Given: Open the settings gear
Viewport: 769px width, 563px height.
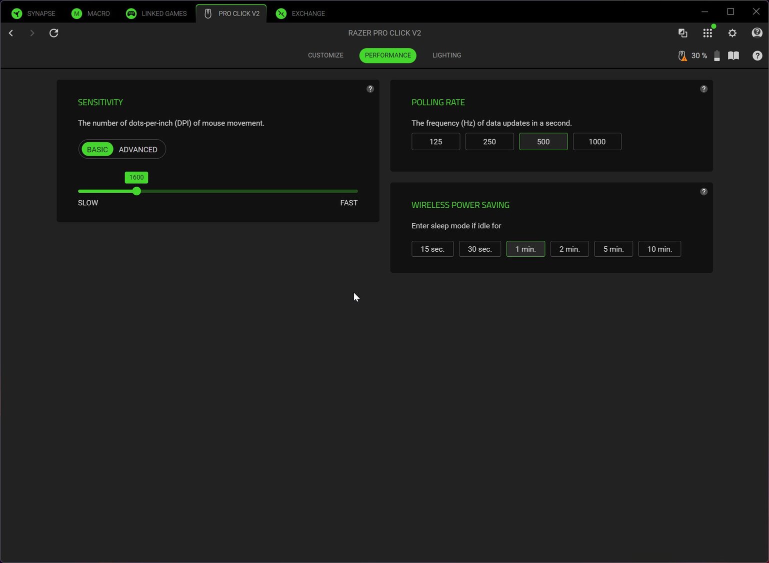Looking at the screenshot, I should [x=732, y=33].
